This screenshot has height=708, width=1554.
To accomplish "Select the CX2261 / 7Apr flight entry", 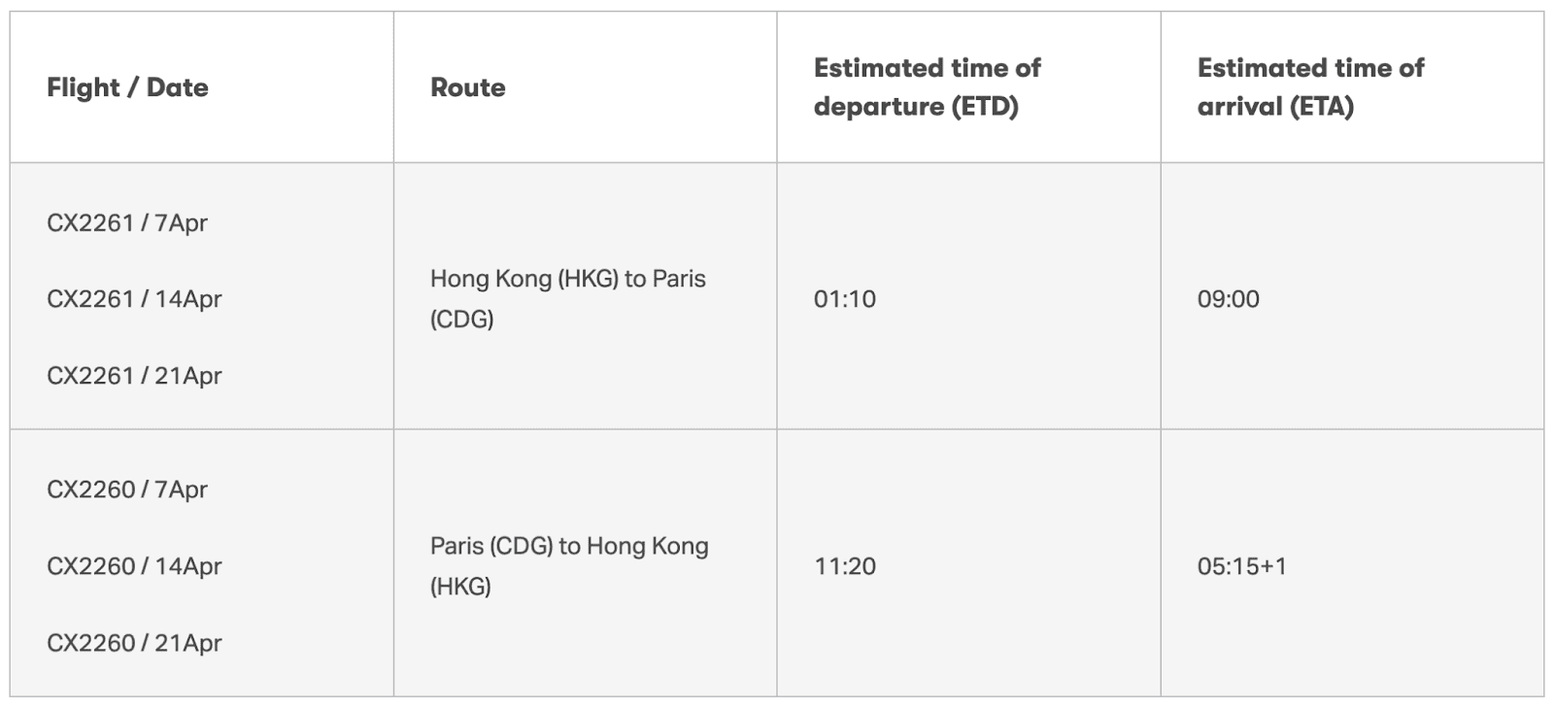I will (127, 222).
